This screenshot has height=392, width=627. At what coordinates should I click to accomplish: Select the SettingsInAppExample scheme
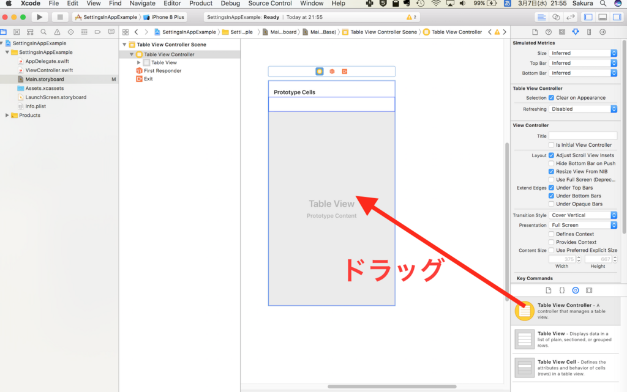click(106, 17)
